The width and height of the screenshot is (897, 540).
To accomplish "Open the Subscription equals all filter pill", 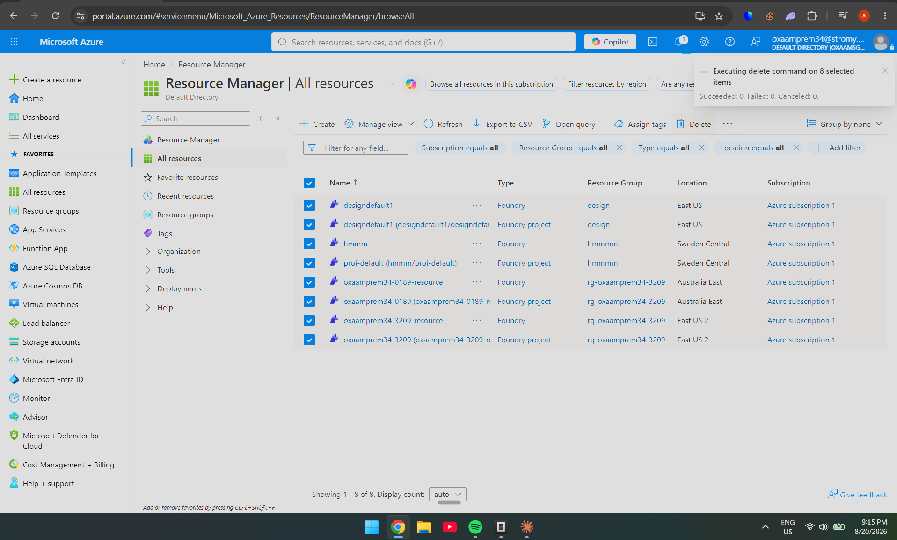I will (460, 148).
